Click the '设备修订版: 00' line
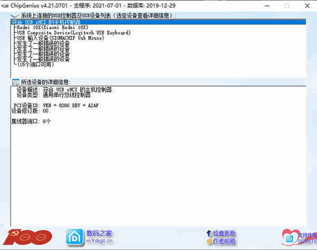The height and width of the screenshot is (250, 317). 30,111
